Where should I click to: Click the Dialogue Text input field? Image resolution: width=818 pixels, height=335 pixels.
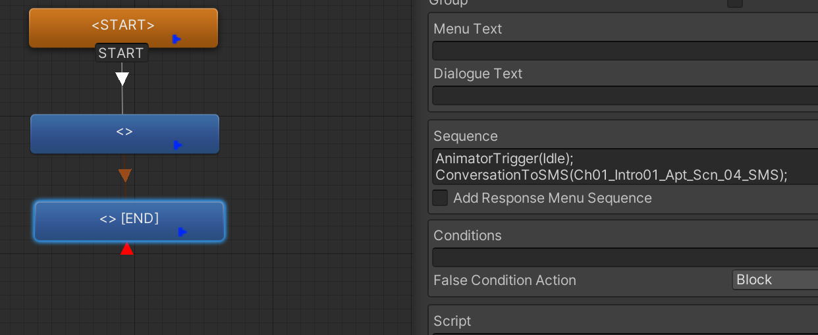pos(625,95)
